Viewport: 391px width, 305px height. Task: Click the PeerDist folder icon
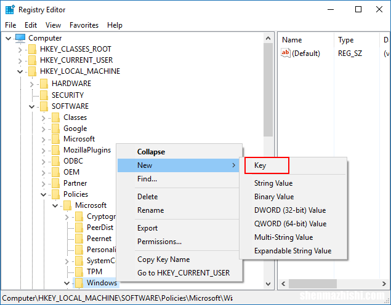tap(79, 227)
